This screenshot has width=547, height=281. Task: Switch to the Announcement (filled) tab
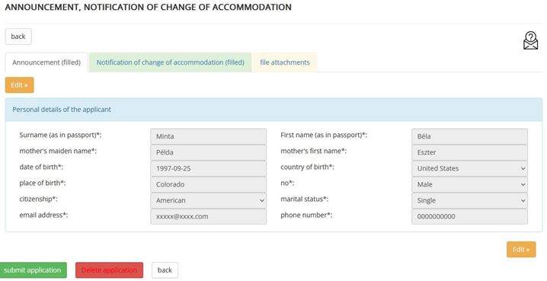click(46, 62)
